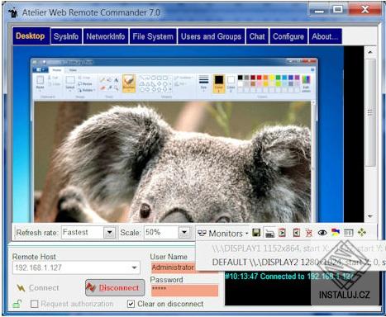Click Size line thickness in remote Paint

[203, 83]
